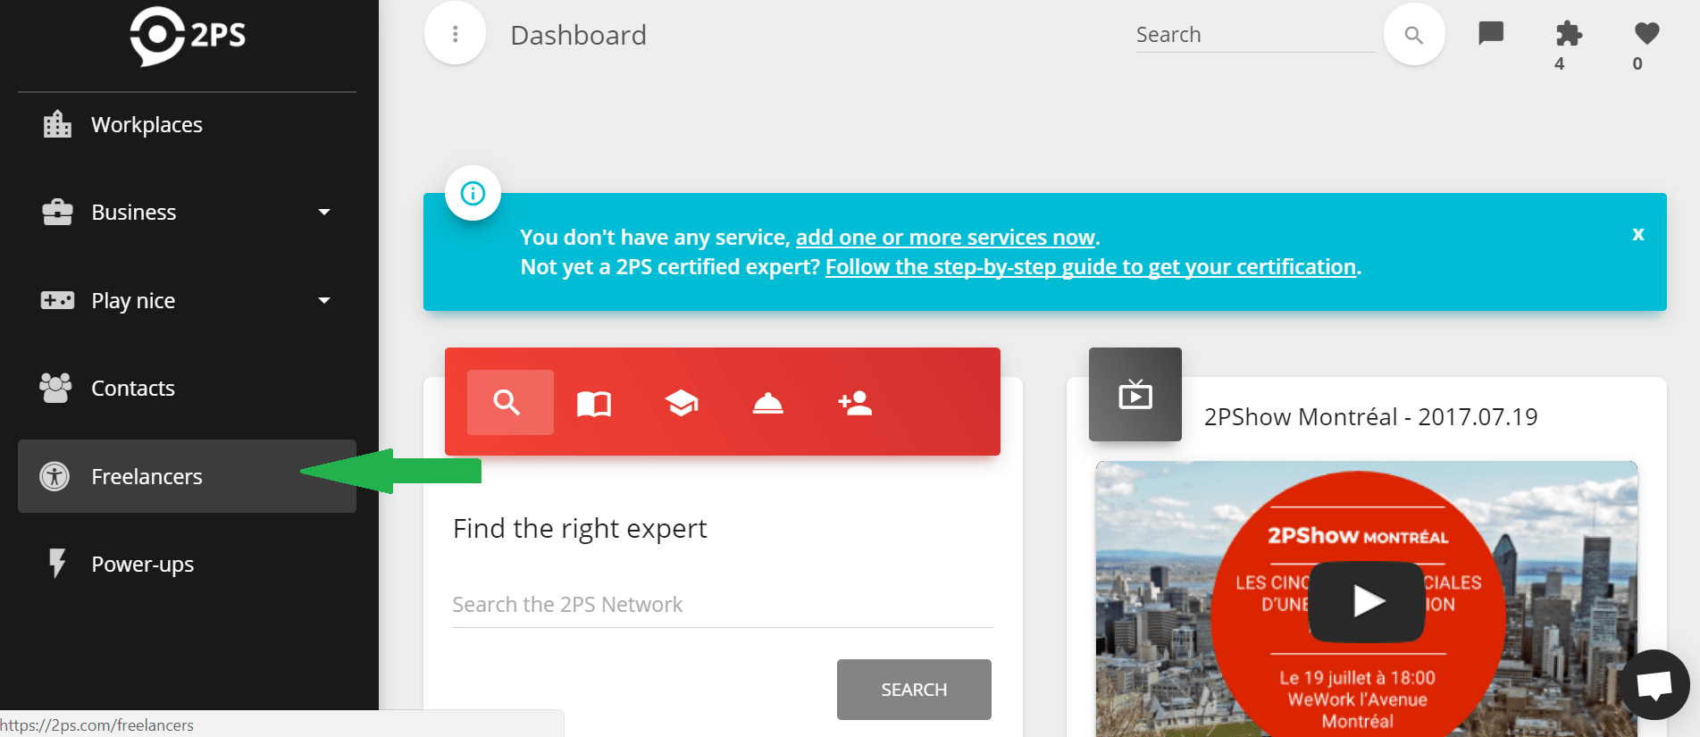Viewport: 1700px width, 737px height.
Task: Click the Freelancers accessibility icon
Action: 54,476
